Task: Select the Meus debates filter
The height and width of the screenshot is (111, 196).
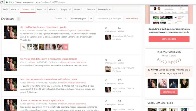Action: (132, 18)
